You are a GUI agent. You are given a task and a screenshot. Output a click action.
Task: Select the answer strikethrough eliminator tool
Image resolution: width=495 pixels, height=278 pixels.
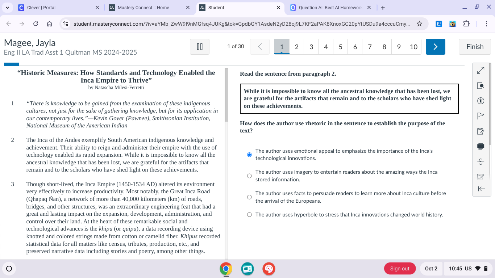[x=481, y=161]
